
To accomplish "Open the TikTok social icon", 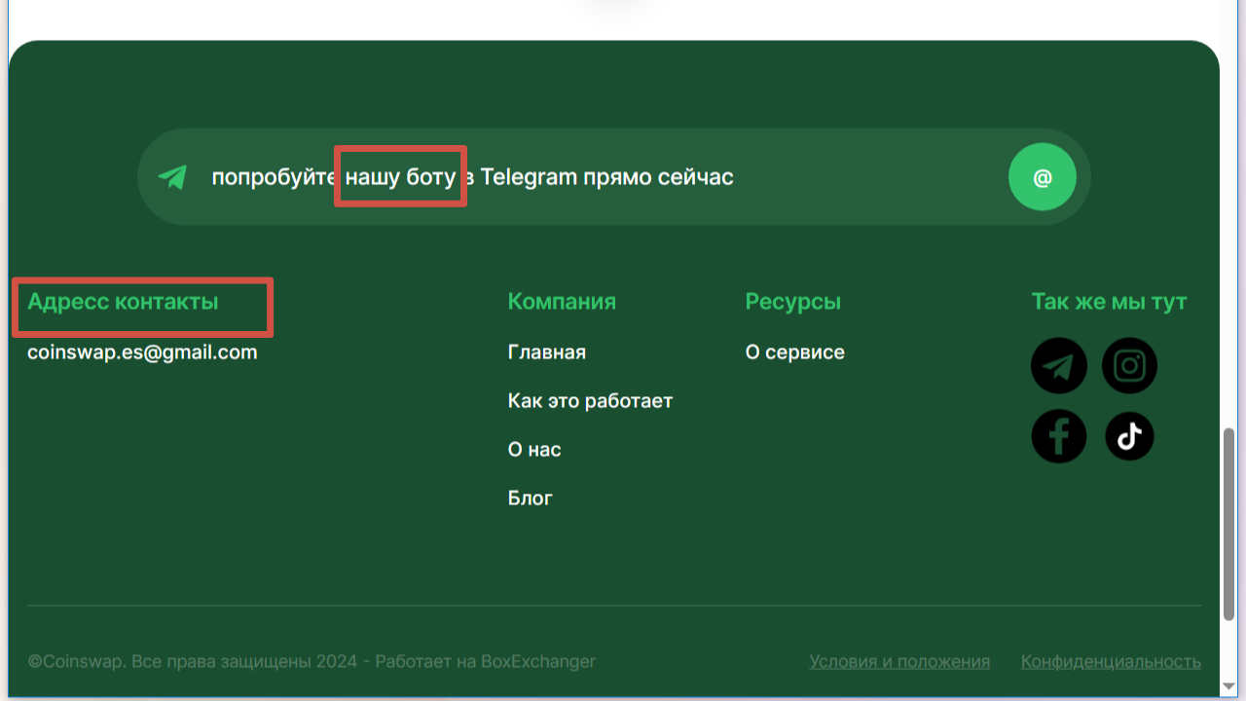I will tap(1129, 436).
